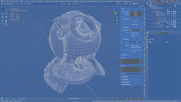Play the animation forward

pyautogui.click(x=75, y=99)
